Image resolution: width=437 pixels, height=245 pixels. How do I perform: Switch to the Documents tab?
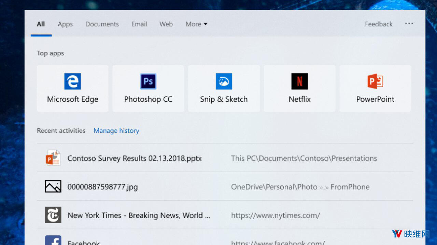point(102,24)
